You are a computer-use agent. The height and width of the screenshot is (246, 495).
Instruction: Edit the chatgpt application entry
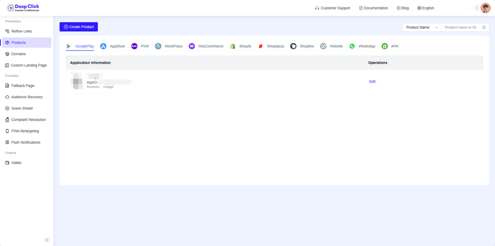pyautogui.click(x=372, y=82)
